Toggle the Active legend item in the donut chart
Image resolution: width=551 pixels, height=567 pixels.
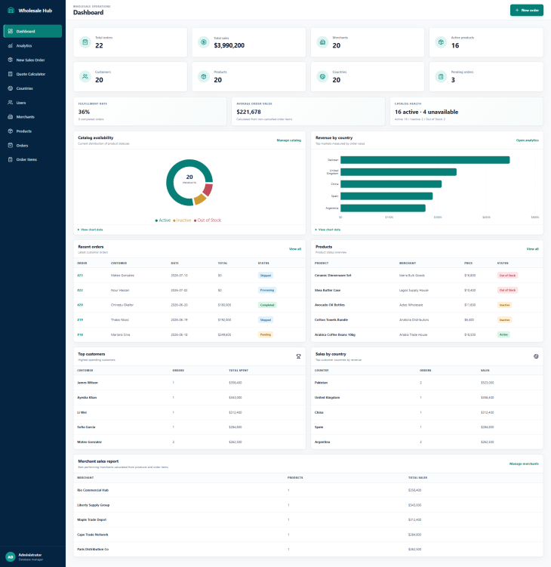(163, 220)
